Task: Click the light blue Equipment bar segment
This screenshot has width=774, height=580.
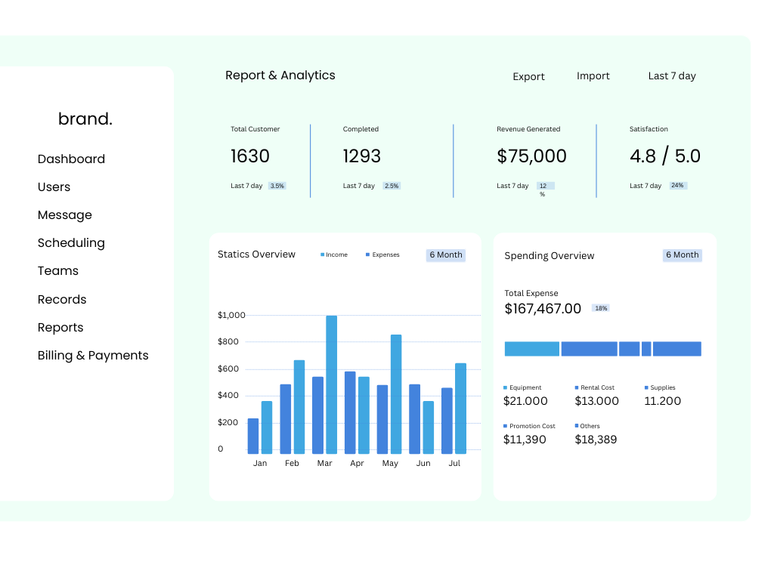Action: point(531,349)
